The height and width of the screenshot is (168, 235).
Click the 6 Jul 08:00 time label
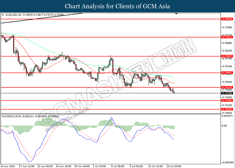(118, 166)
